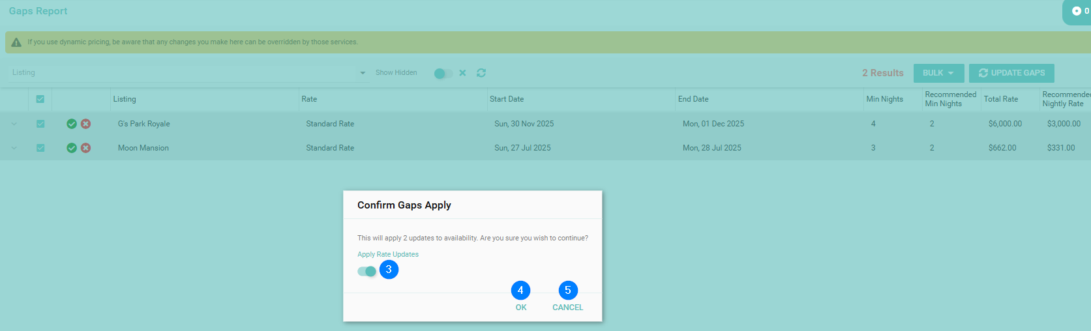Image resolution: width=1091 pixels, height=331 pixels.
Task: Toggle the Apply Rate Updates switch
Action: pos(367,271)
